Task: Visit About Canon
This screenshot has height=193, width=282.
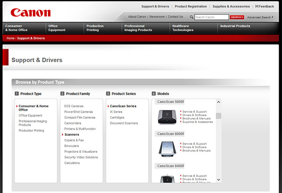Action: (137, 17)
